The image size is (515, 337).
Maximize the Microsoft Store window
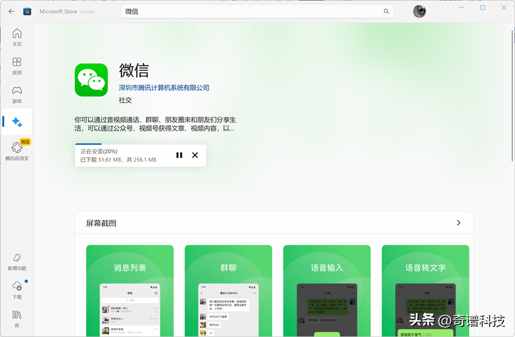pos(482,8)
